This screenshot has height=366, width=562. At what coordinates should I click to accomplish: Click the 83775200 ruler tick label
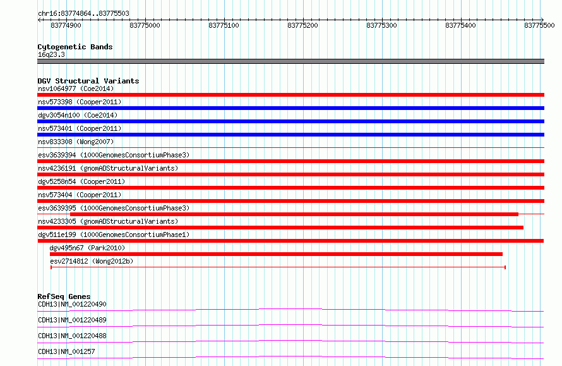(x=302, y=25)
